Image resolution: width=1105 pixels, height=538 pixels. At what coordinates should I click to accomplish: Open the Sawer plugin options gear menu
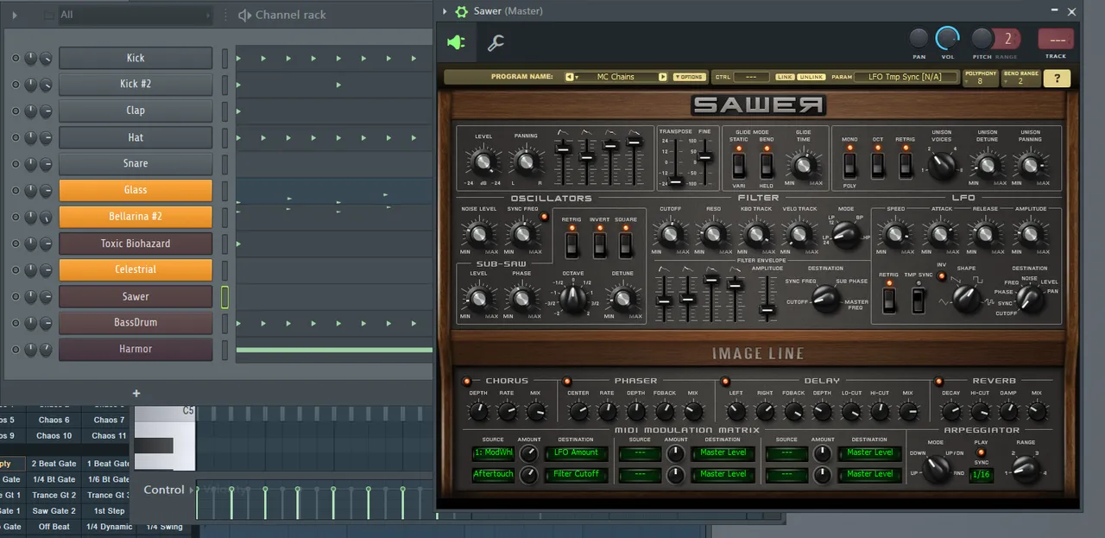click(x=462, y=11)
